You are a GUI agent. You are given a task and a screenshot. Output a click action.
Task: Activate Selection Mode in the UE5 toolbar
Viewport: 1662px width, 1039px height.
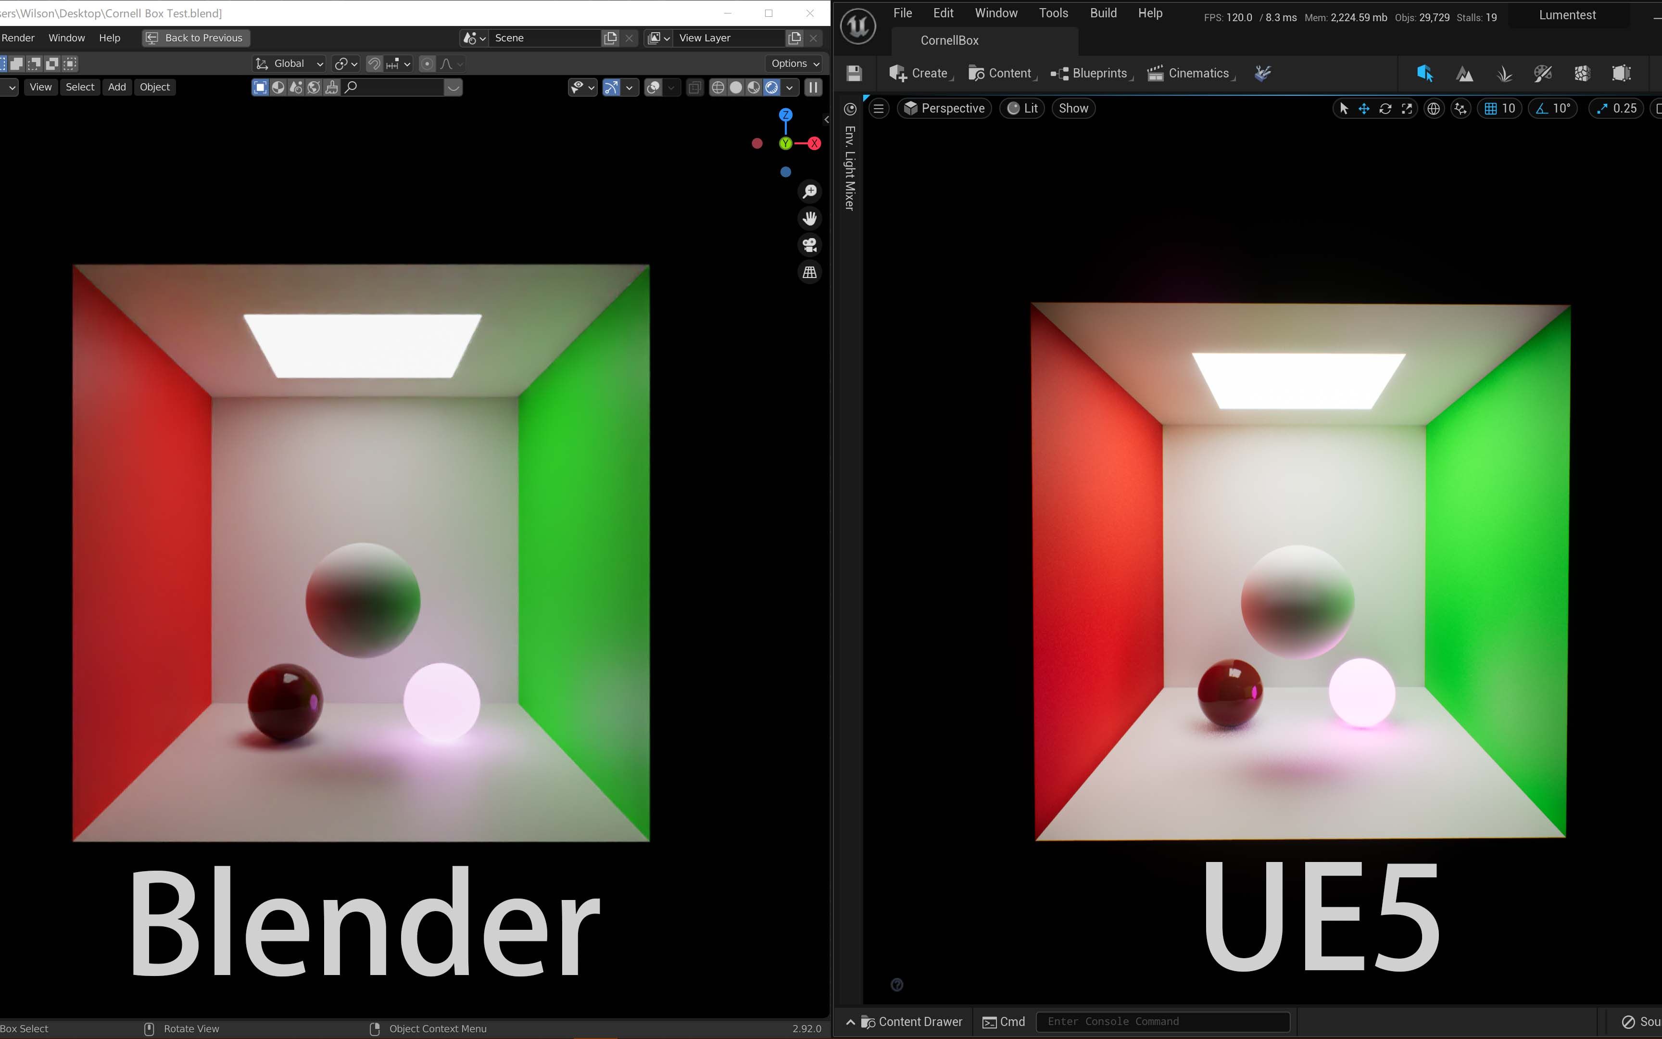pos(1426,74)
